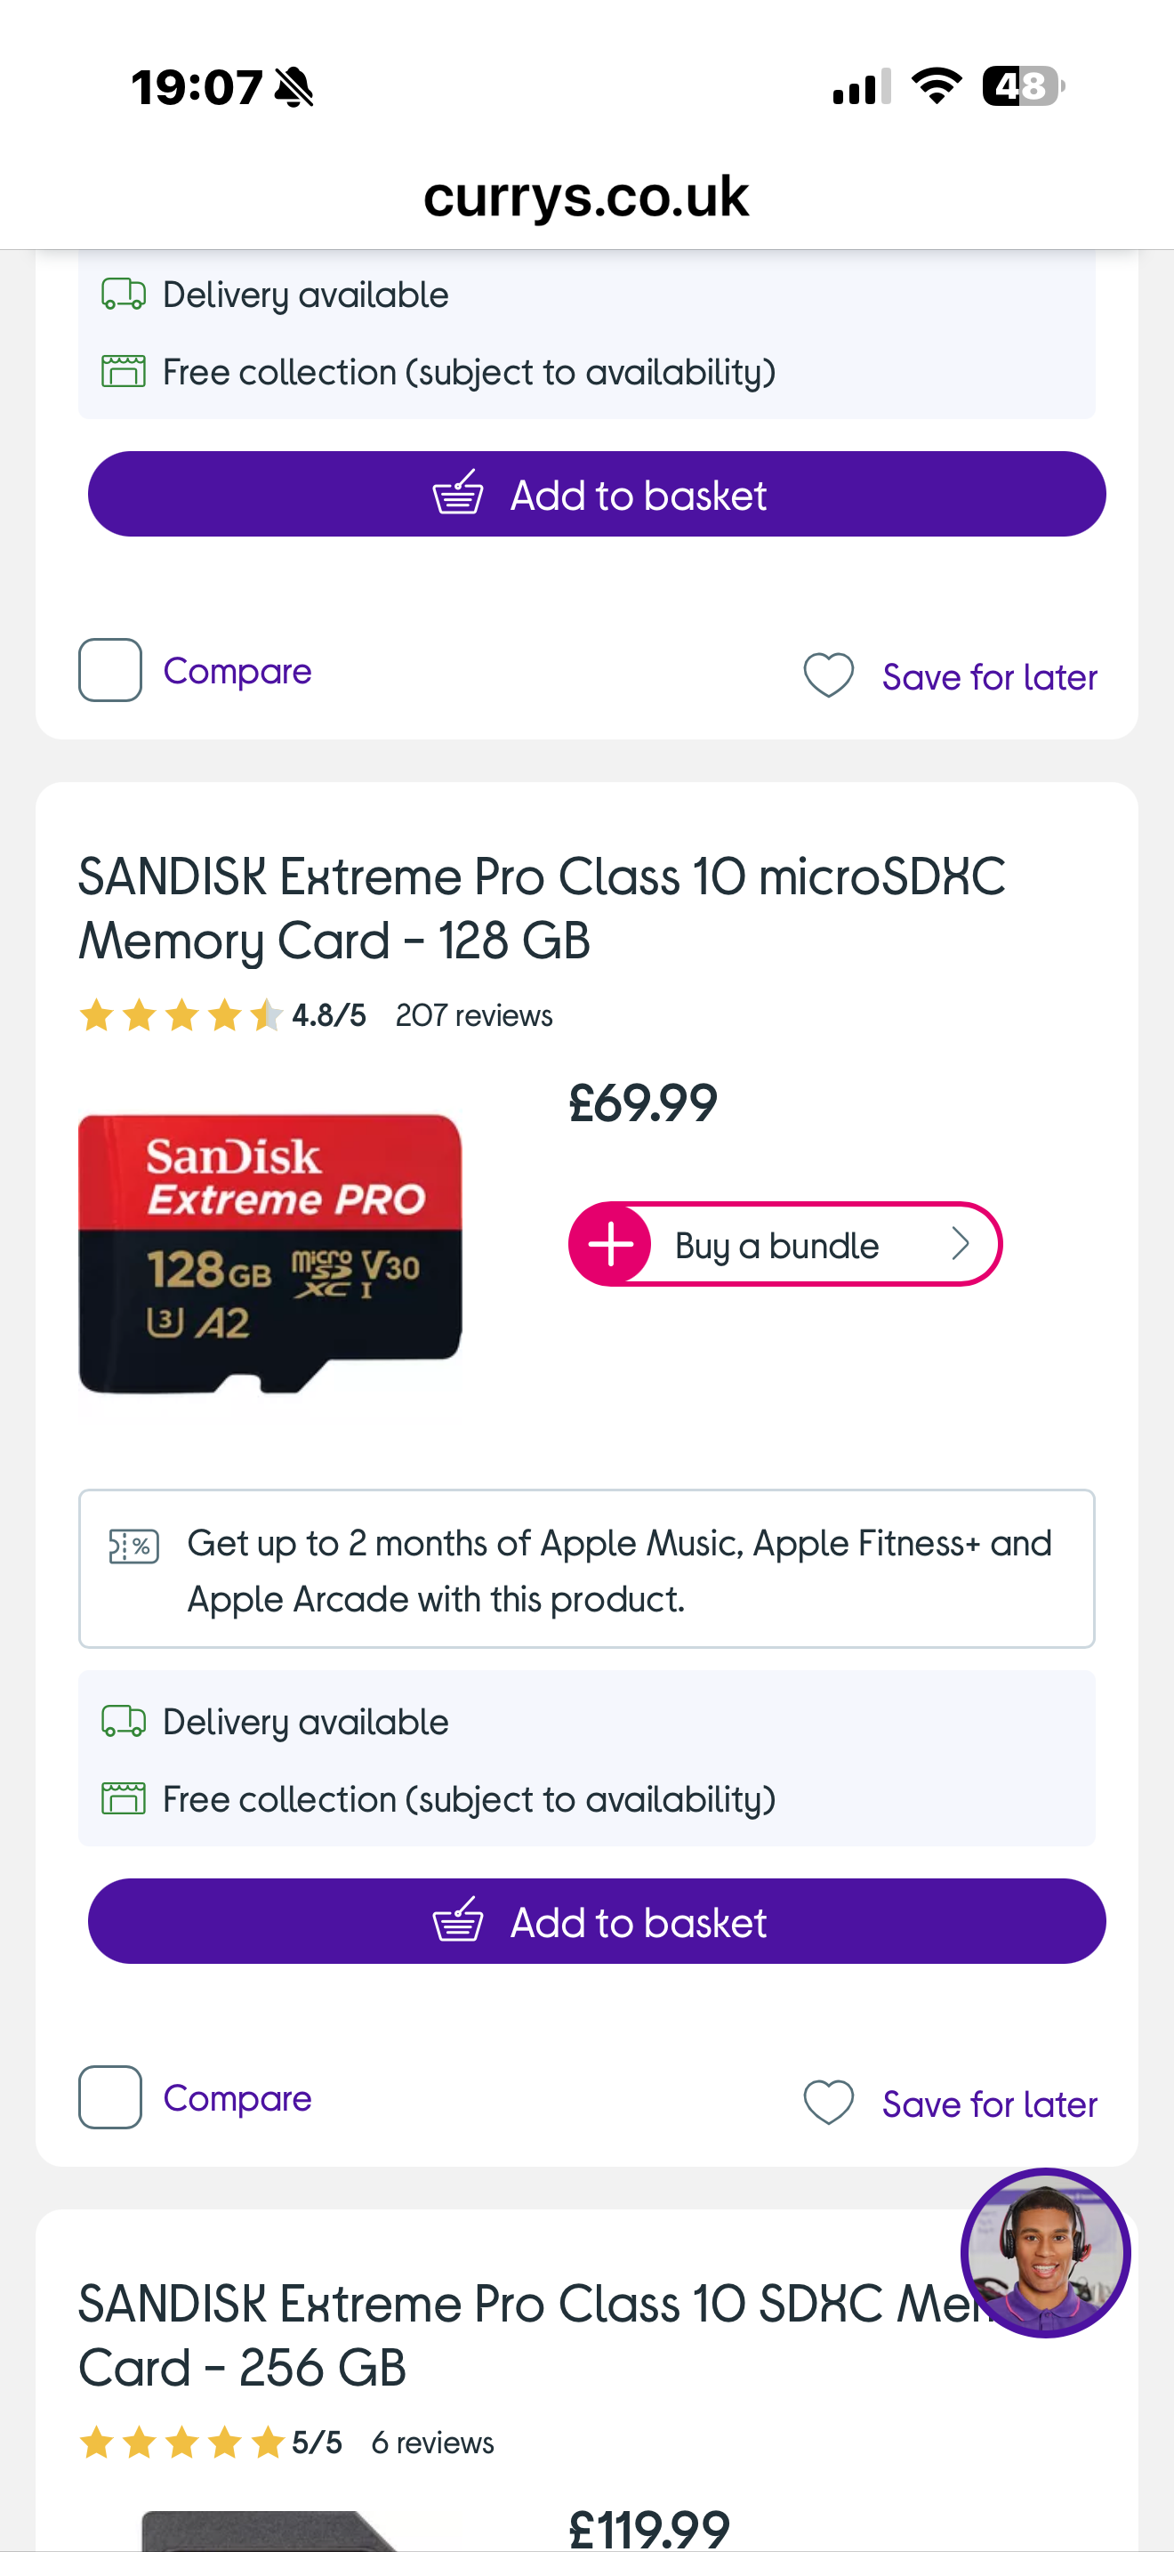The height and width of the screenshot is (2552, 1174).
Task: Tap the currys.co.uk address bar
Action: point(587,196)
